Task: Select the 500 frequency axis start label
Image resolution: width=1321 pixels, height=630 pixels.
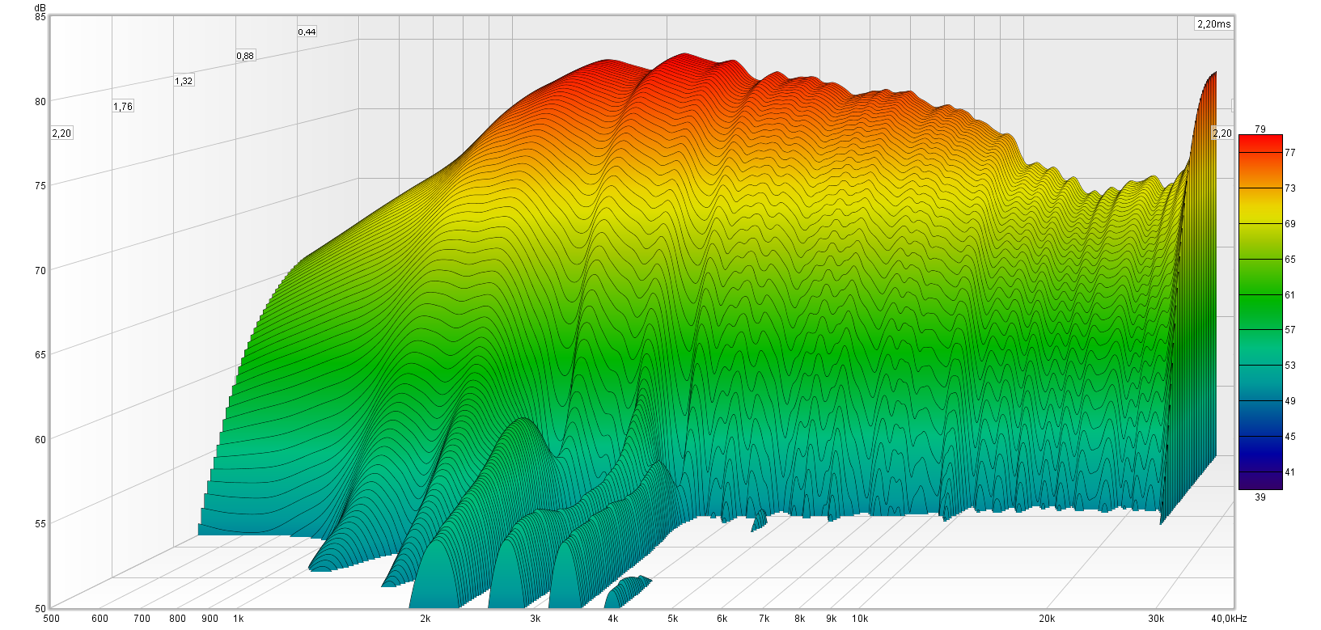Action: 51,619
